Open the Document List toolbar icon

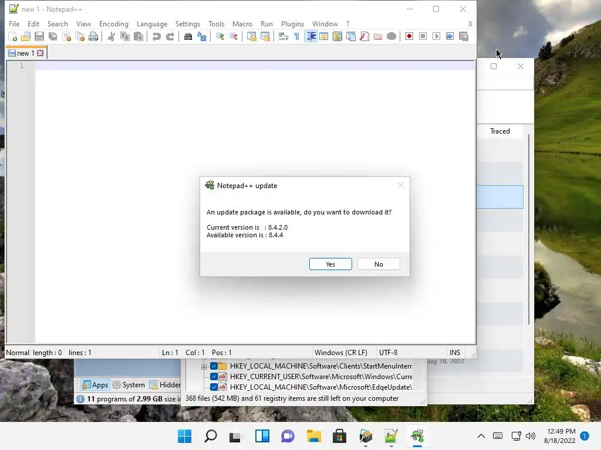351,36
